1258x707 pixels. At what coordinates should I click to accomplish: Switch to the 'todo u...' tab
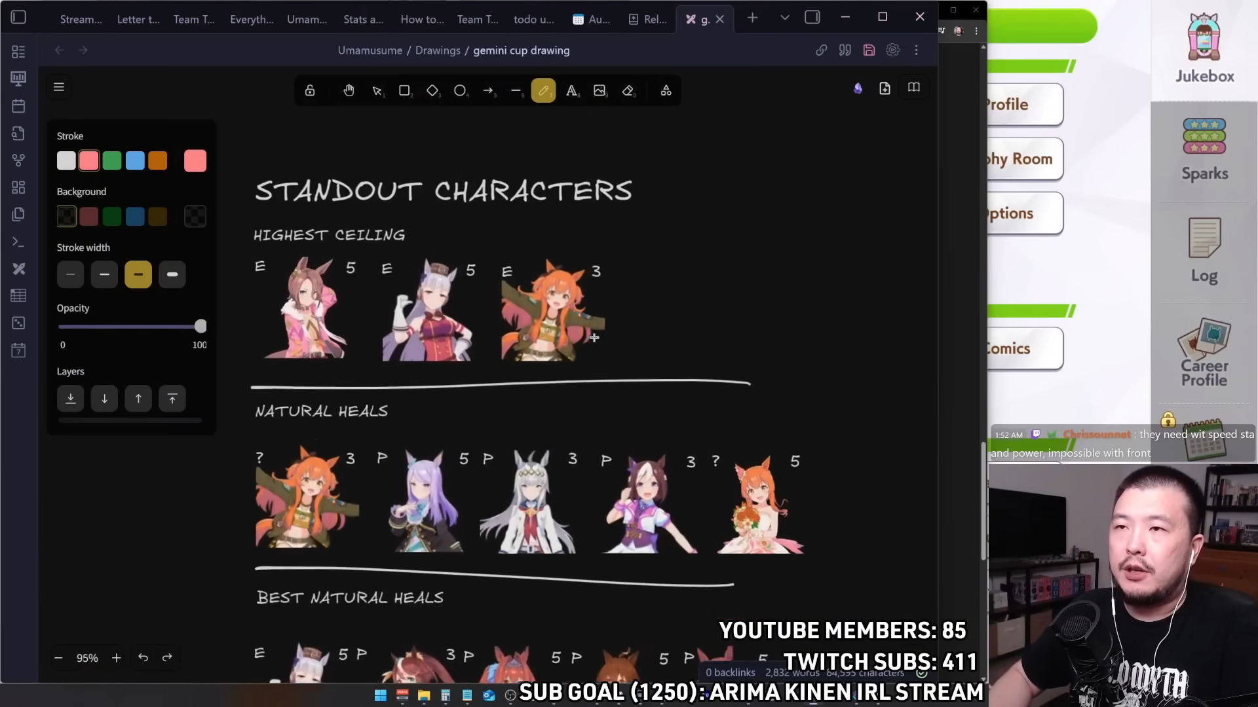(534, 20)
